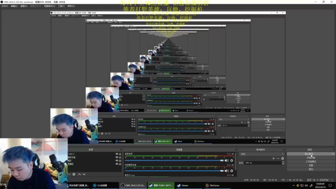Undock the 转场特效 panel via header icon

[x=284, y=150]
